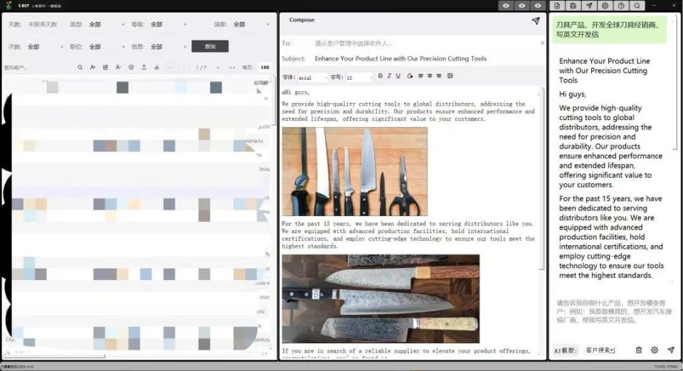683x371 pixels.
Task: Open the font size 12 dropdown
Action: coord(359,77)
